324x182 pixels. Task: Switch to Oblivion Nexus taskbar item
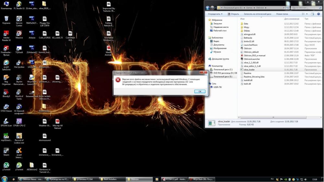click(30, 179)
